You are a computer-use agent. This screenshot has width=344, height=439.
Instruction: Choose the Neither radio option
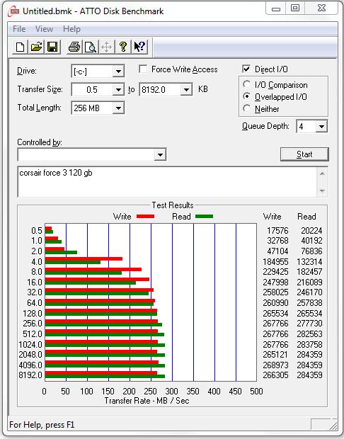click(246, 108)
